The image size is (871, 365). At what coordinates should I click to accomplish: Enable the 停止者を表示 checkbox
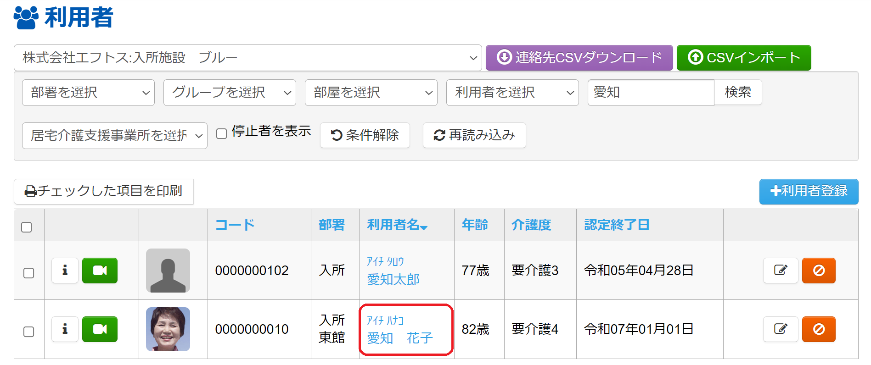click(222, 133)
